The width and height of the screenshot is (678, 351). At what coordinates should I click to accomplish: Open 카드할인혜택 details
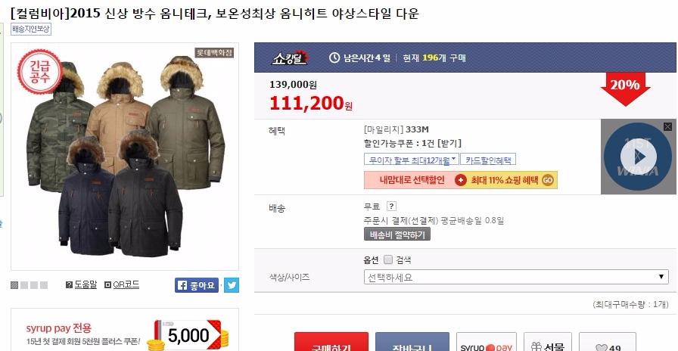coord(488,160)
